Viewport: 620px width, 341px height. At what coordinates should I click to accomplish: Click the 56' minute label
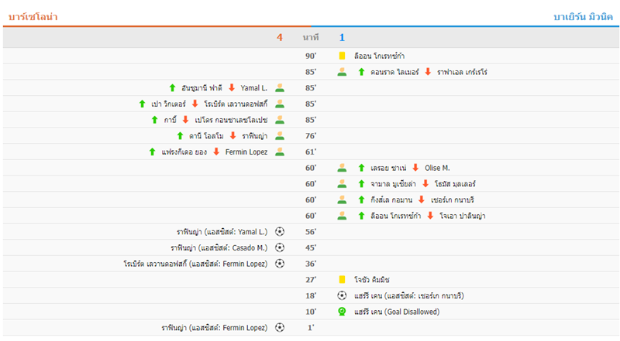[x=311, y=232]
